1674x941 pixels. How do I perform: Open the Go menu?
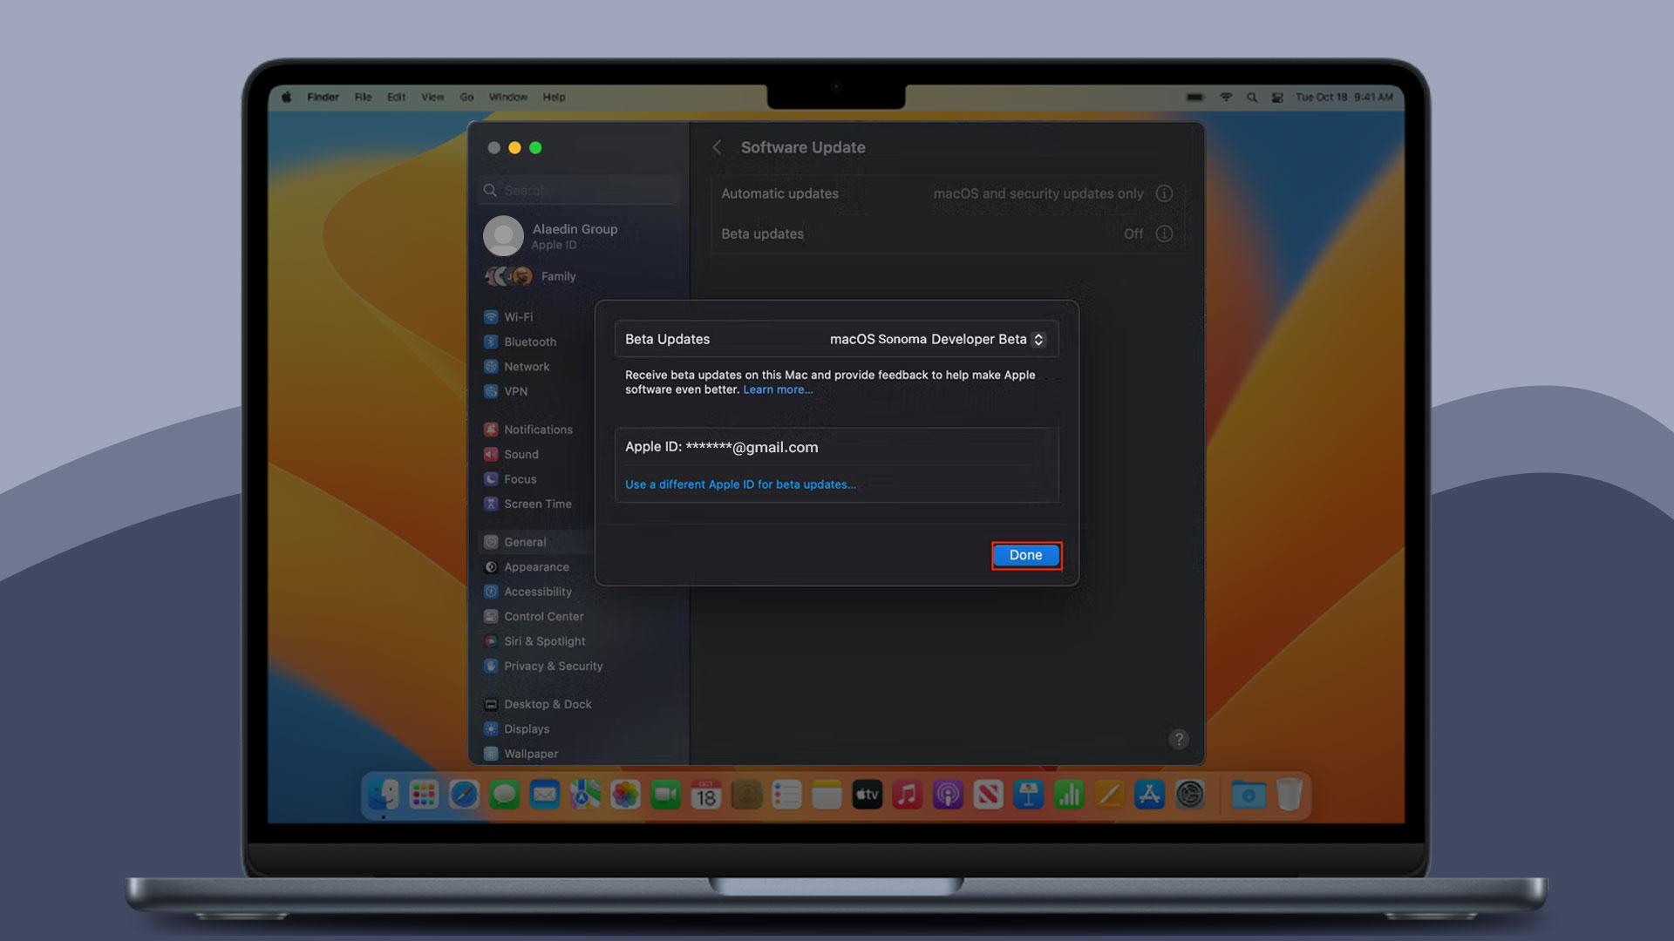pyautogui.click(x=466, y=97)
